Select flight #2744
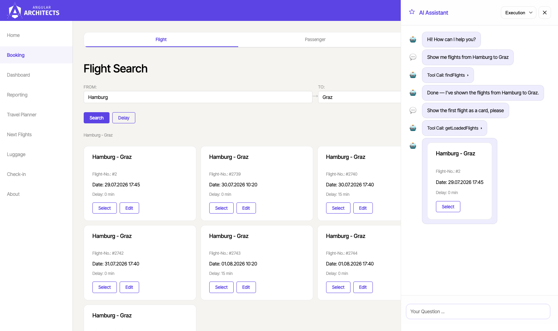The height and width of the screenshot is (331, 558). tap(338, 287)
